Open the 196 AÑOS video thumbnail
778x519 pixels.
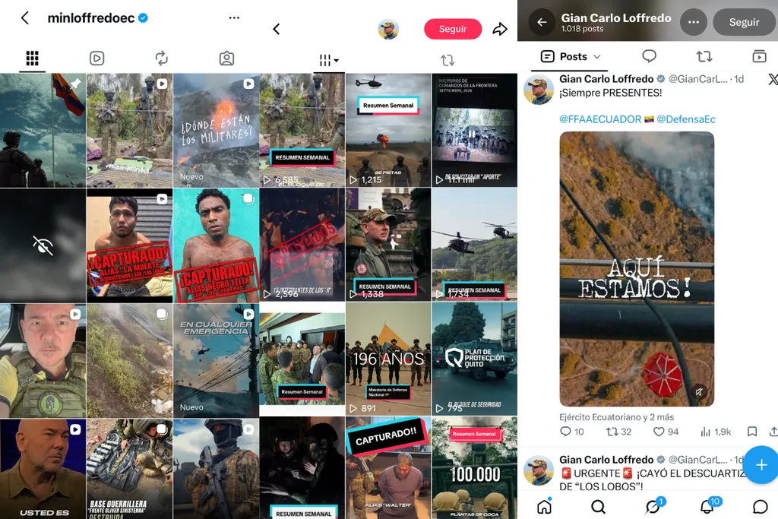(x=388, y=359)
